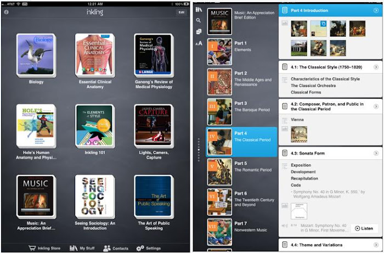Click the page icon beside 4.2 heading

click(285, 106)
